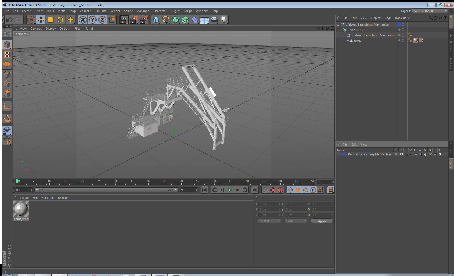The width and height of the screenshot is (454, 276).
Task: Open the World coordinate dropdown
Action: (269, 221)
